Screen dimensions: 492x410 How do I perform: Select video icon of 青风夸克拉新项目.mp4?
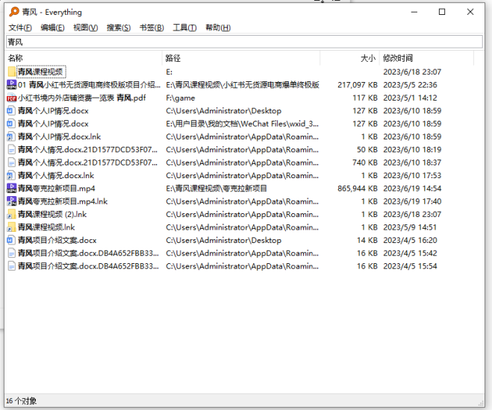11,189
